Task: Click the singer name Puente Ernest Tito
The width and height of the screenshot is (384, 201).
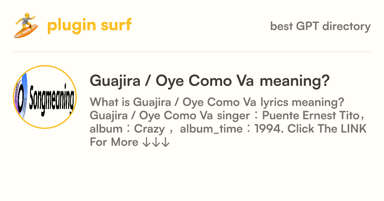Action: [313, 115]
